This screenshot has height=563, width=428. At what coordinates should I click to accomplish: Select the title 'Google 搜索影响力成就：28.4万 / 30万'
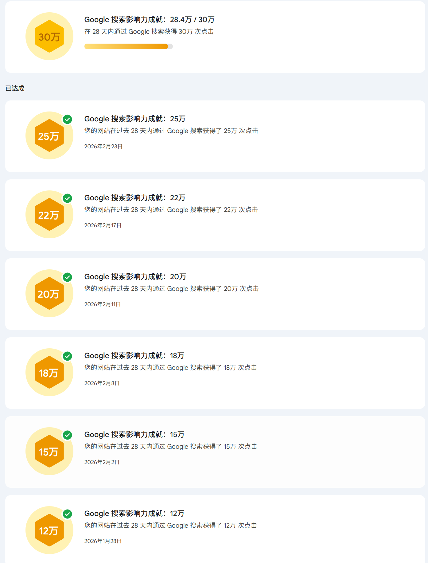point(150,20)
